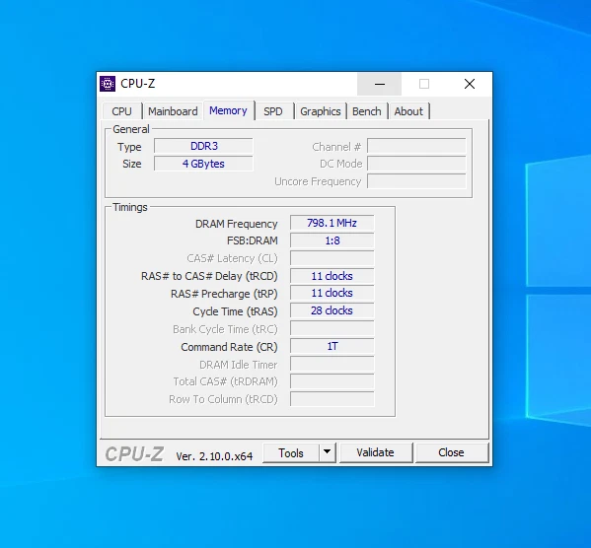Screen dimensions: 591x548
Task: Open the About tab
Action: coord(408,111)
